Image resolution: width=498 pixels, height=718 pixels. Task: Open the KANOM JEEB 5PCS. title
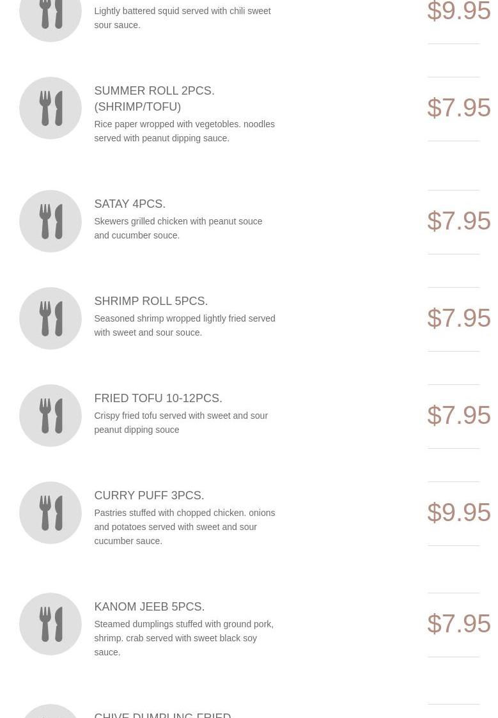coord(149,607)
